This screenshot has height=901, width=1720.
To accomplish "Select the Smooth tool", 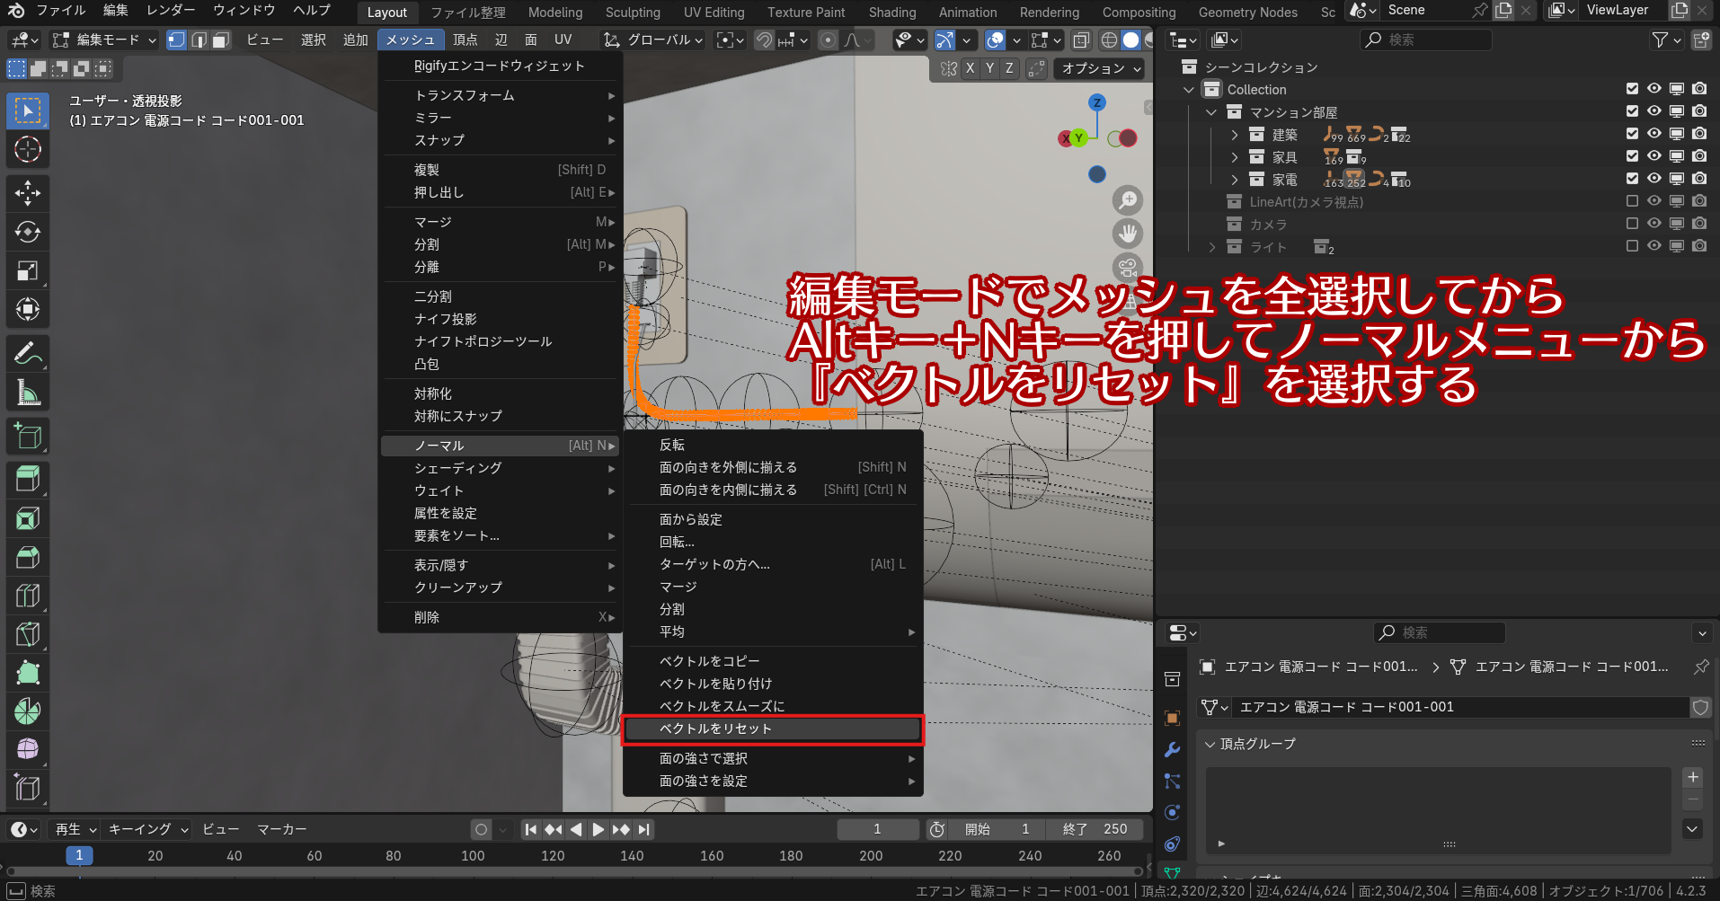I will coord(28,750).
